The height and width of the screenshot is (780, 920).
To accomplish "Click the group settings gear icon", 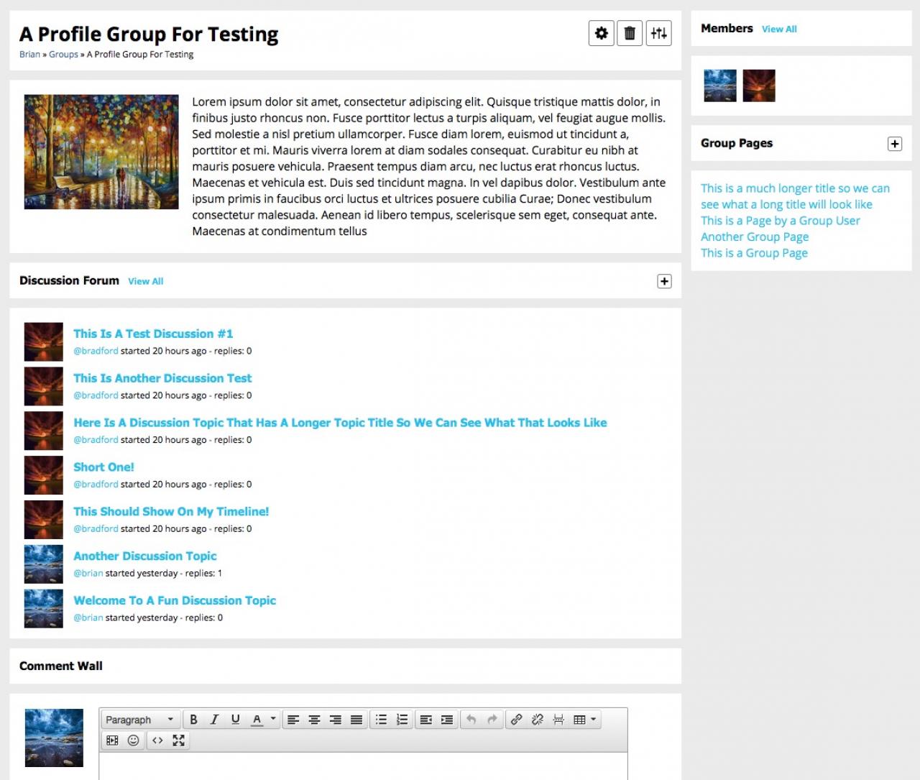I will (x=601, y=33).
